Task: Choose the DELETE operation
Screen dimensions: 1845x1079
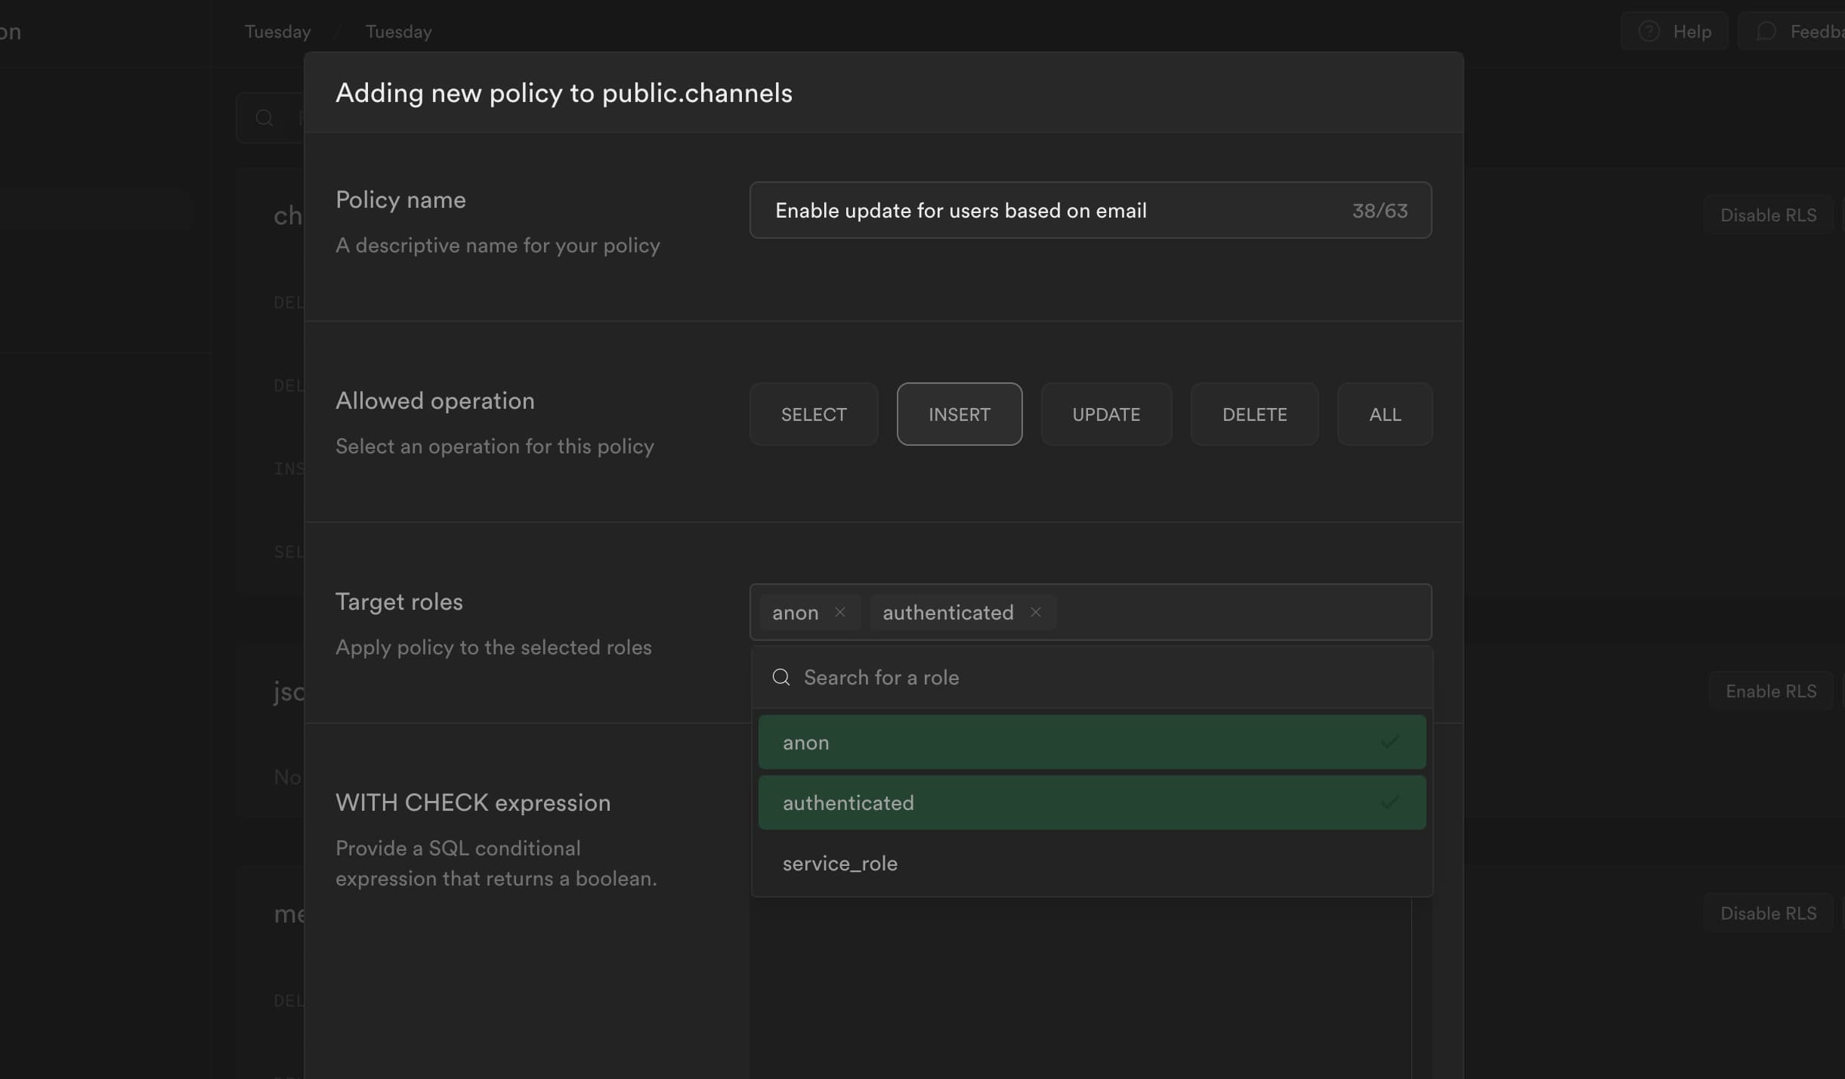Action: pyautogui.click(x=1254, y=414)
